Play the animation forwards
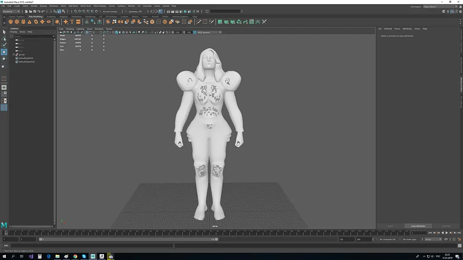The width and height of the screenshot is (463, 260). [x=447, y=233]
